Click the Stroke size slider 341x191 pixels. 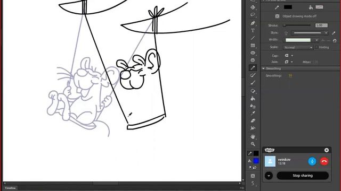(297, 25)
